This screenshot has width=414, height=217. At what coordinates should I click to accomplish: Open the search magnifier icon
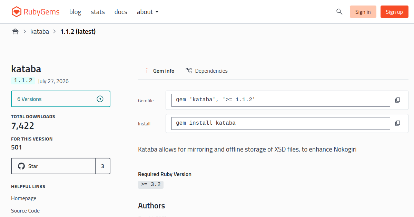[x=339, y=12]
